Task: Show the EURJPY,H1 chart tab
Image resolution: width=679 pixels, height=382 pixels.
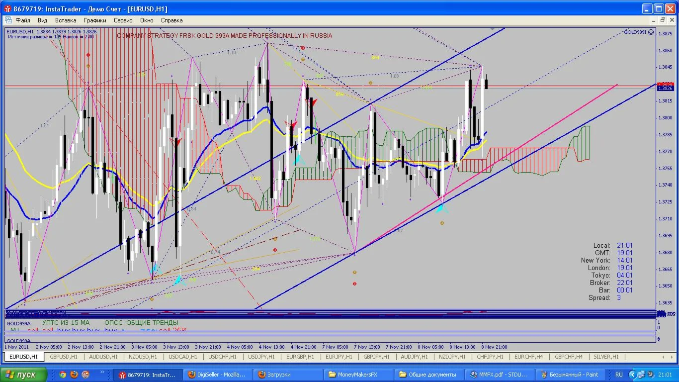Action: click(339, 357)
